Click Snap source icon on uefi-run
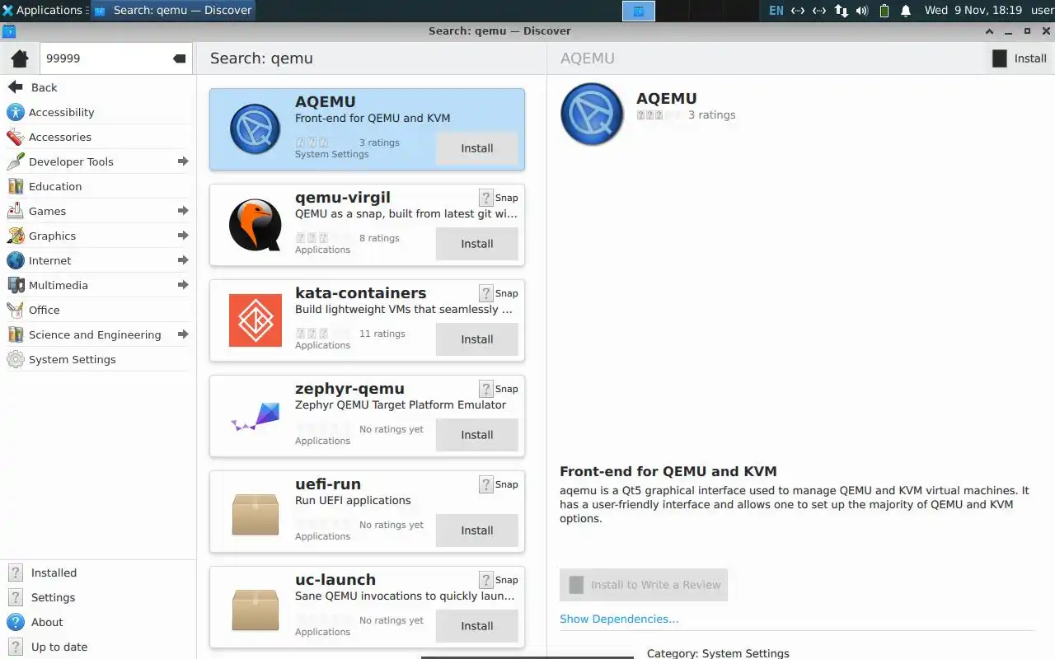This screenshot has width=1055, height=659. click(486, 484)
